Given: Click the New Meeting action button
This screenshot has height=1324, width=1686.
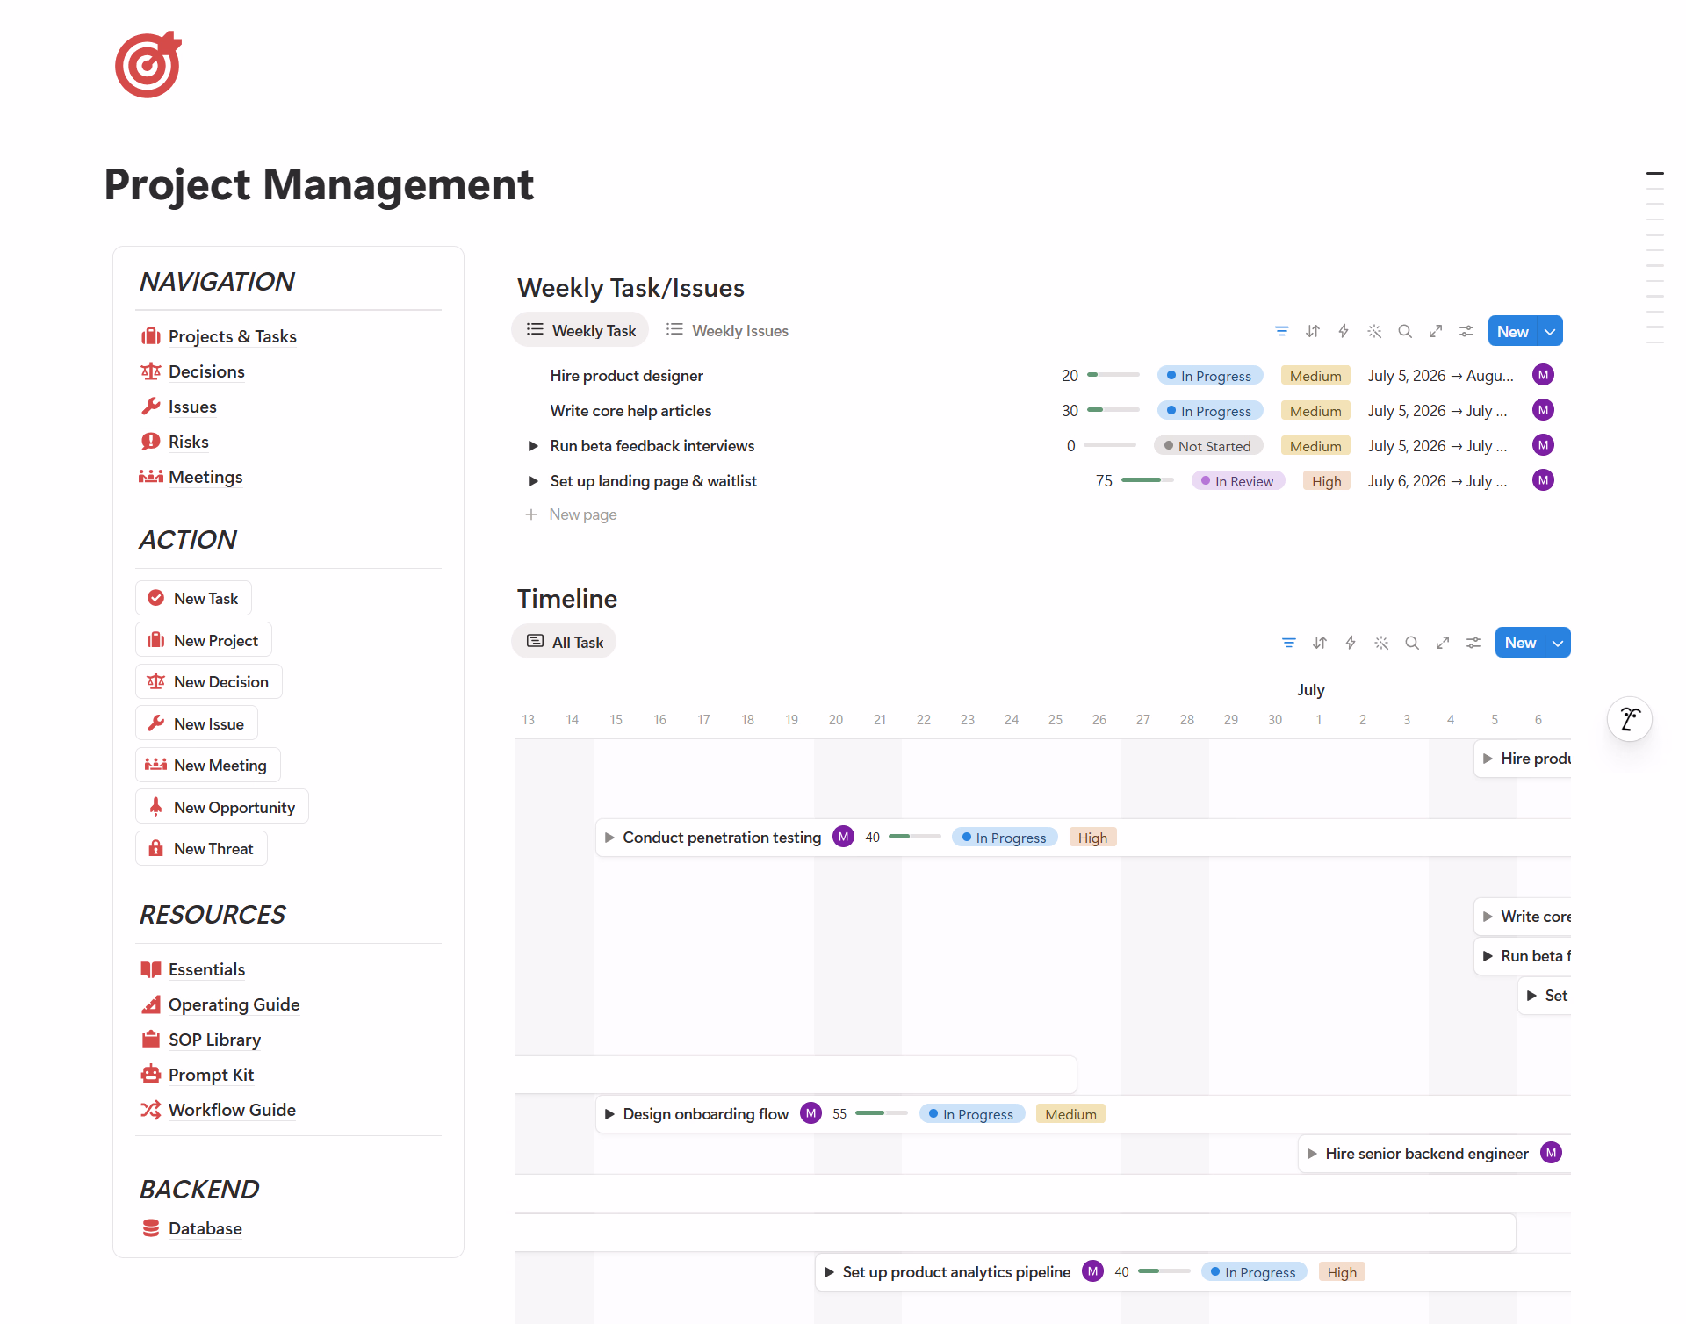Looking at the screenshot, I should click(x=208, y=765).
